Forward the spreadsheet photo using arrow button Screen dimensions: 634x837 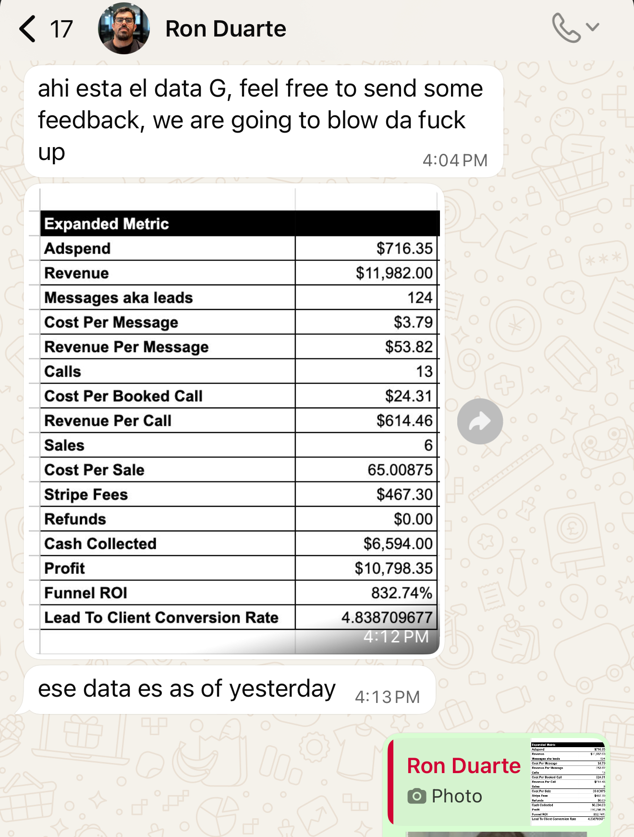[x=480, y=421]
